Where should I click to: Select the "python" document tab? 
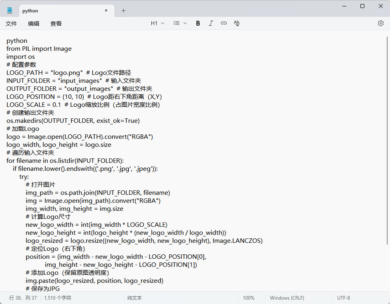point(66,11)
